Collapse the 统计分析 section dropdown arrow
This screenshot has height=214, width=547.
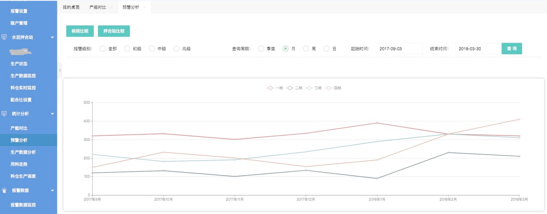coord(52,114)
